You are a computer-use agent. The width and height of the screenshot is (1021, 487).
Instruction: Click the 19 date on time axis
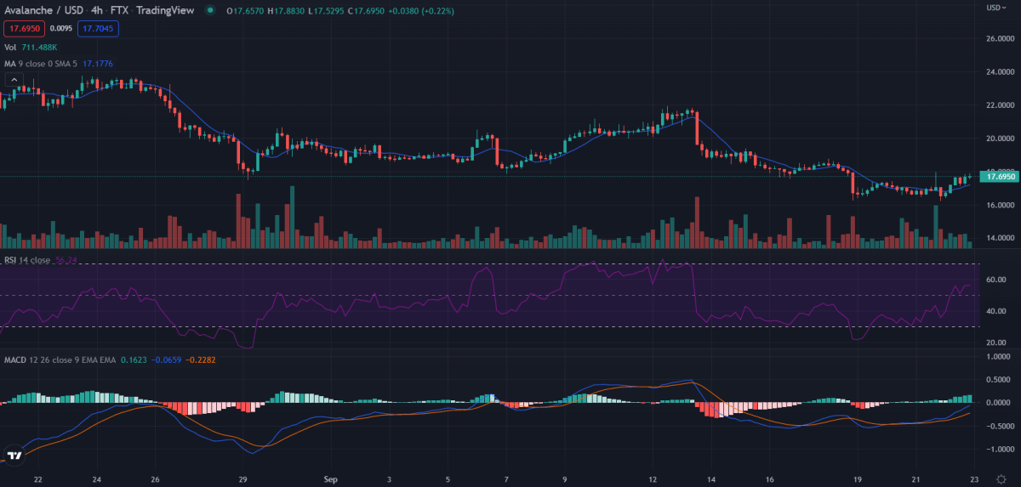(x=858, y=479)
